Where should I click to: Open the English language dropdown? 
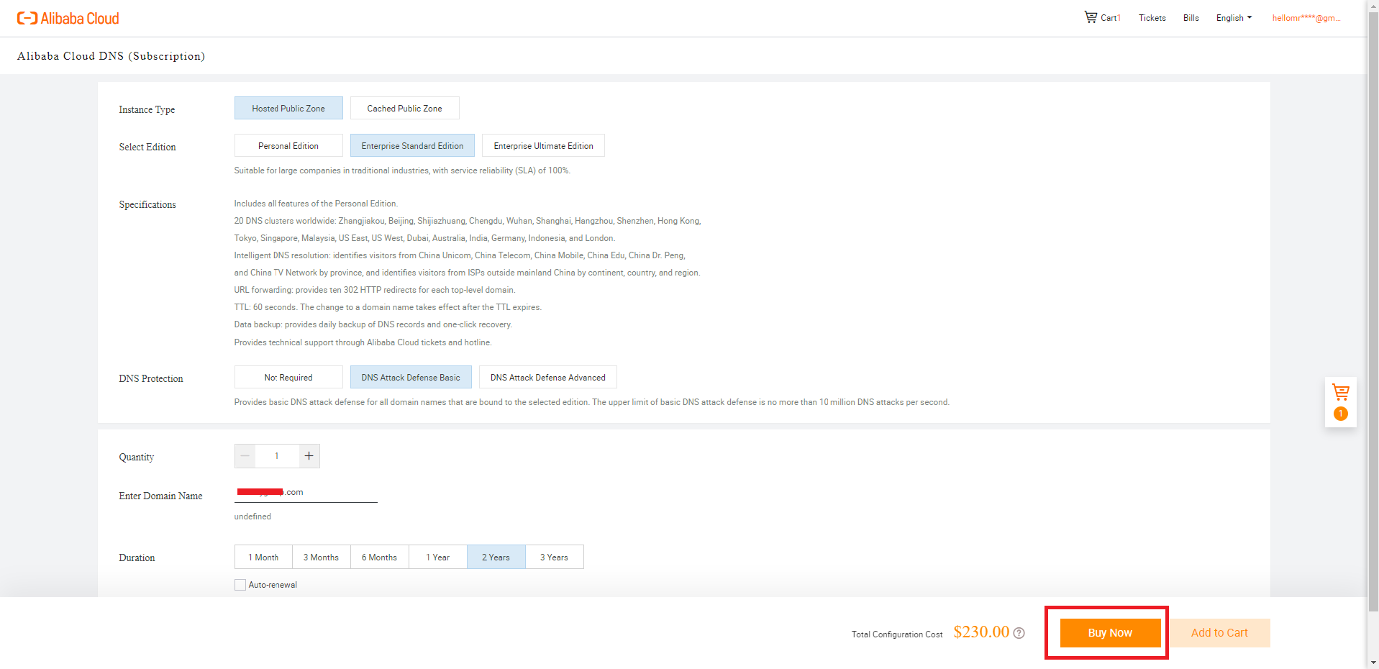click(1234, 18)
